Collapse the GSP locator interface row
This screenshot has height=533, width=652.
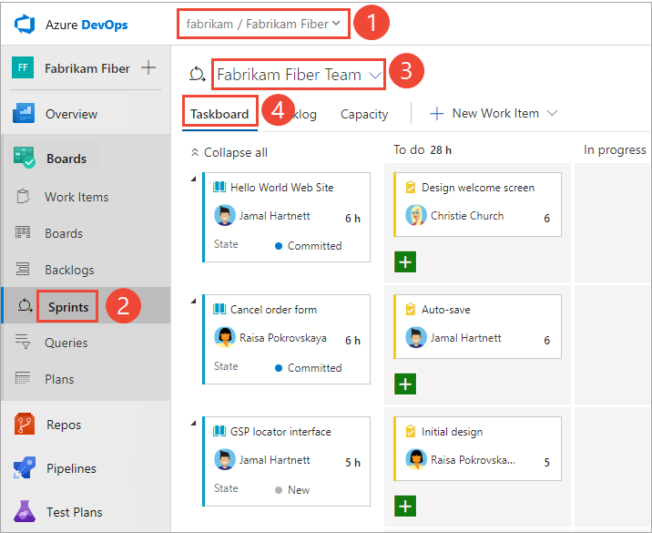click(193, 424)
